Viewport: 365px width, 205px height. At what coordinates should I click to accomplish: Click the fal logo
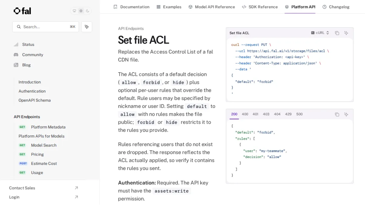(x=22, y=11)
